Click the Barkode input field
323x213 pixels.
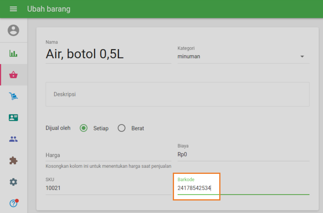[x=242, y=188]
